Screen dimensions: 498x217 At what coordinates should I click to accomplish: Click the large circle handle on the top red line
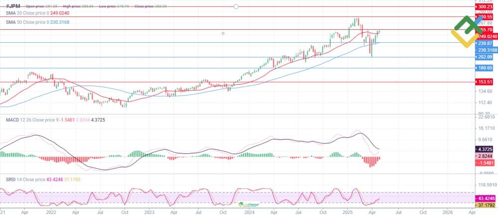236,7
